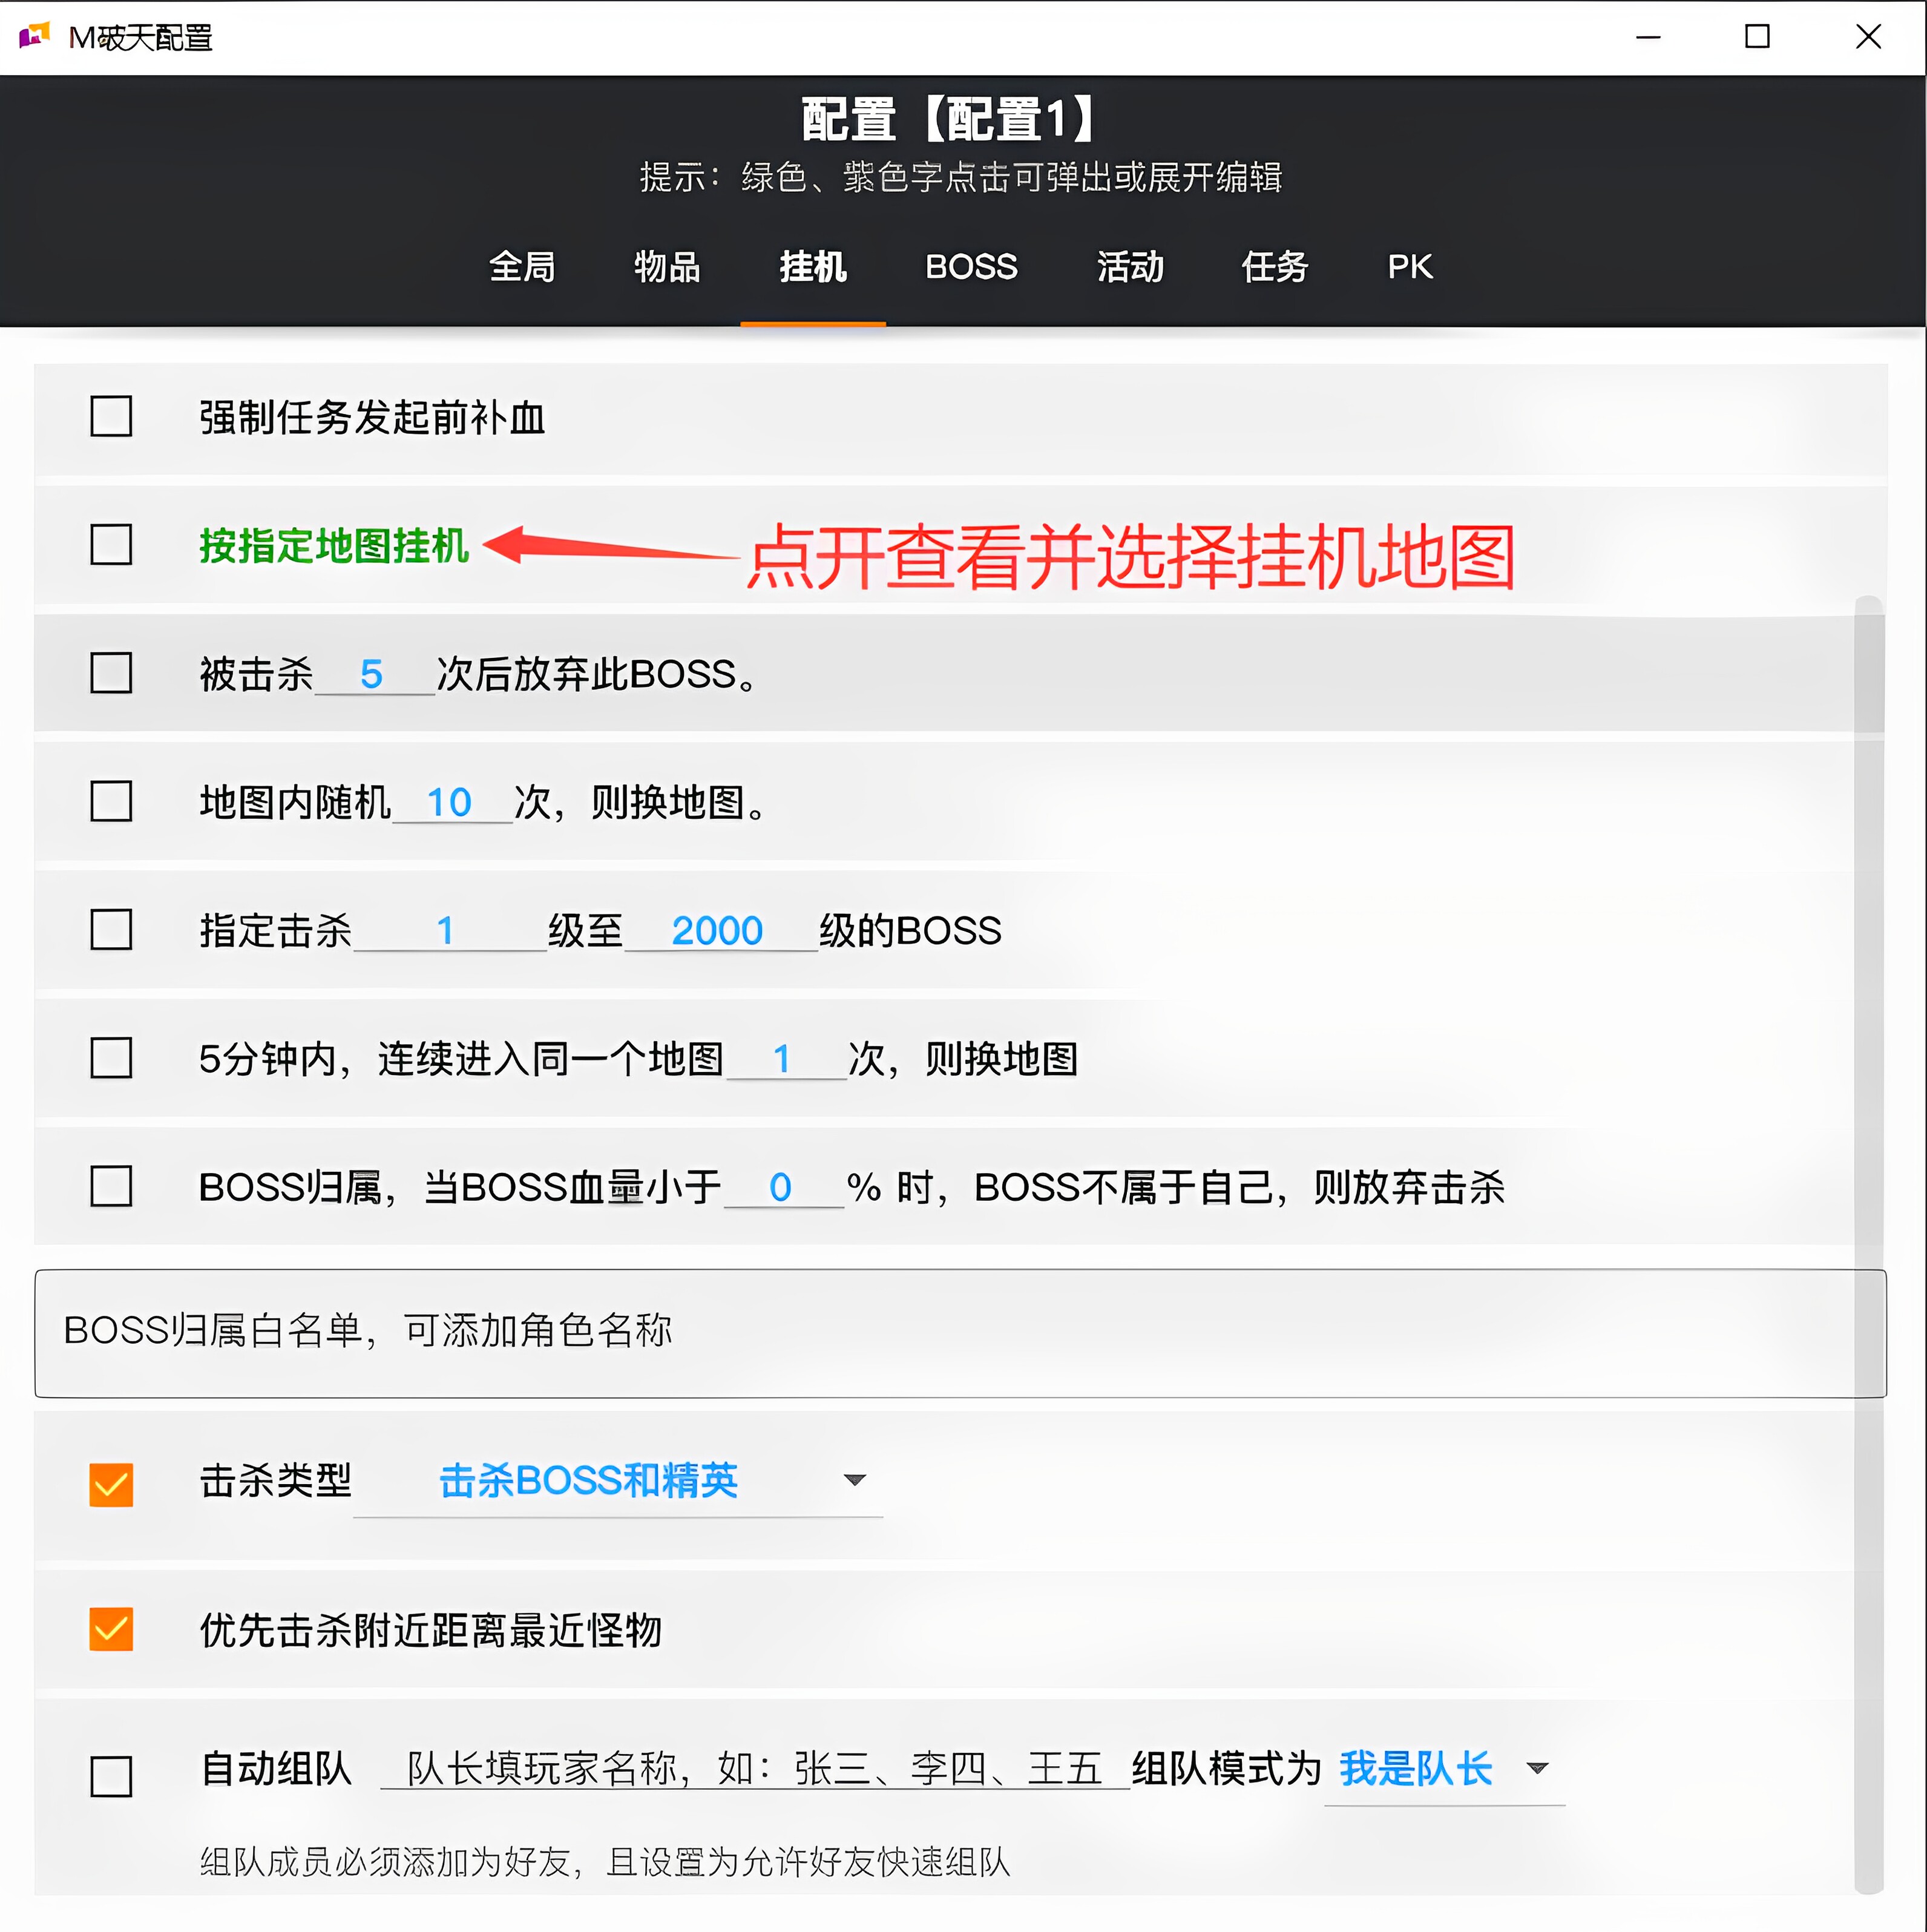Enable 地图内随机次则换地图 checkbox
The height and width of the screenshot is (1932, 1927).
point(111,801)
